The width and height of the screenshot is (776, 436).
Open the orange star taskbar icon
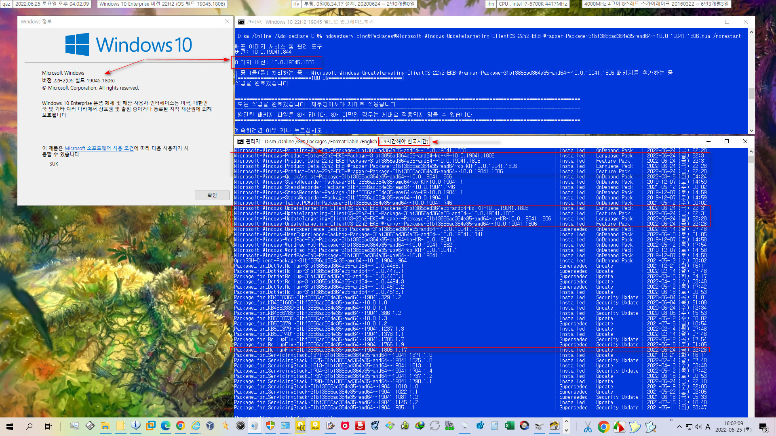(226, 426)
